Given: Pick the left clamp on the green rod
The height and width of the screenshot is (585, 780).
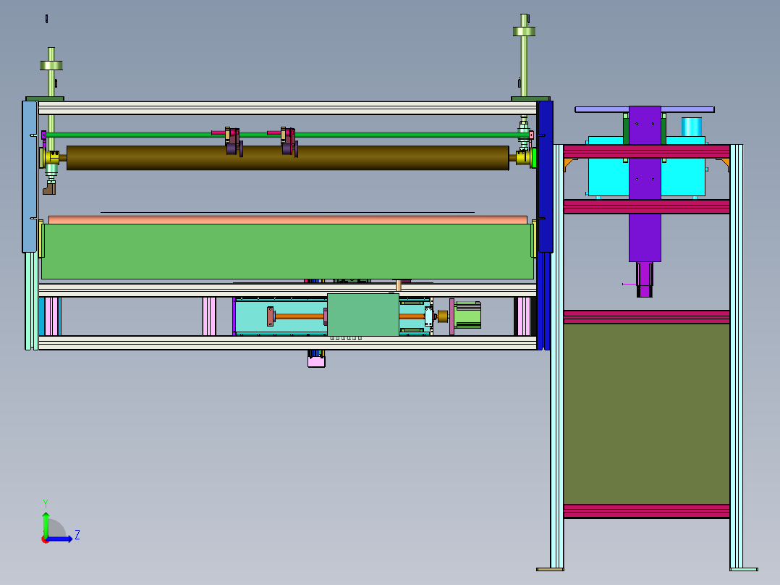Looking at the screenshot, I should [233, 141].
